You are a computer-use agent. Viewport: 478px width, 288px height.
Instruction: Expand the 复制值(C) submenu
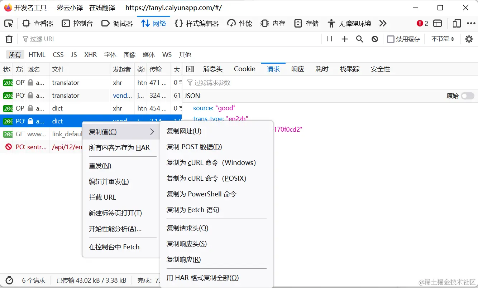point(122,132)
